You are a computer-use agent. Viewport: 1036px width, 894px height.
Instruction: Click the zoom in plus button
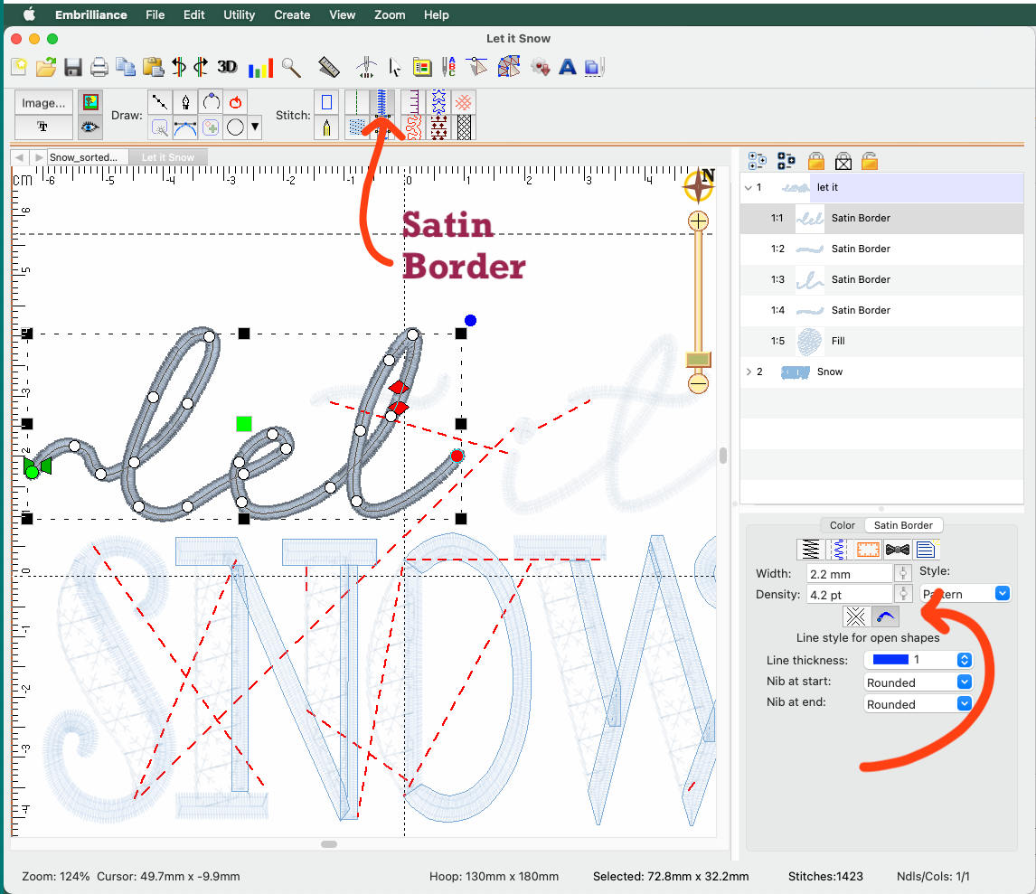coord(698,221)
